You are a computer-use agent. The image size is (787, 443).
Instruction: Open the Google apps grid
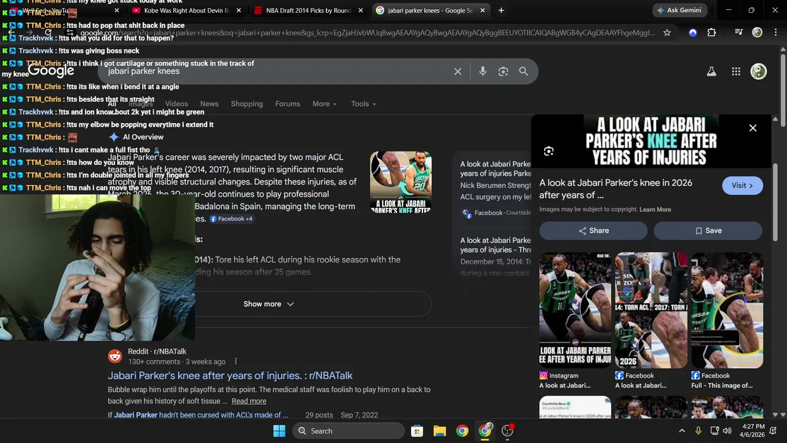click(x=736, y=71)
